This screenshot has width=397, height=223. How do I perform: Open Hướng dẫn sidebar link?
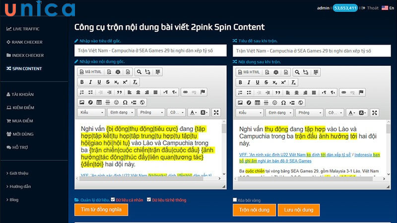[18, 186]
